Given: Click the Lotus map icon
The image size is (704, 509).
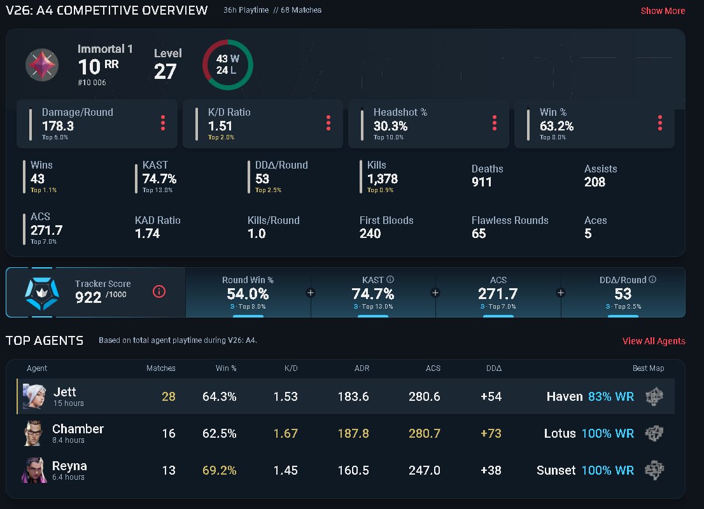Looking at the screenshot, I should click(654, 433).
